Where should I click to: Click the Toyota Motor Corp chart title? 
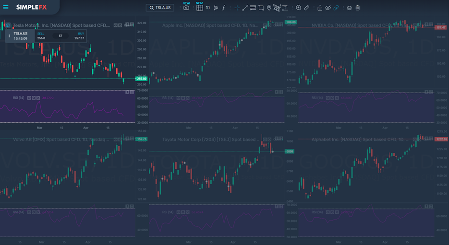(211, 140)
